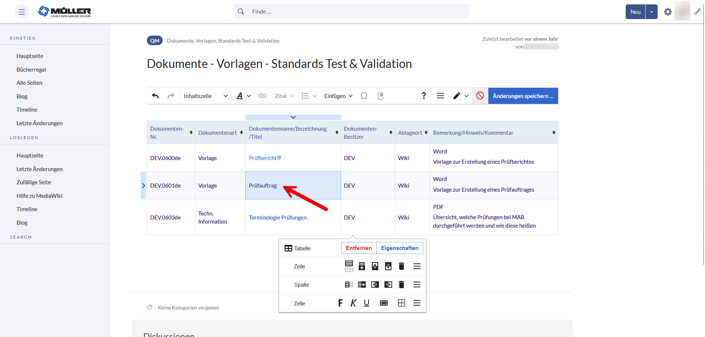Click Änderungen speichern button
Screen dimensions: 705x337
point(523,96)
